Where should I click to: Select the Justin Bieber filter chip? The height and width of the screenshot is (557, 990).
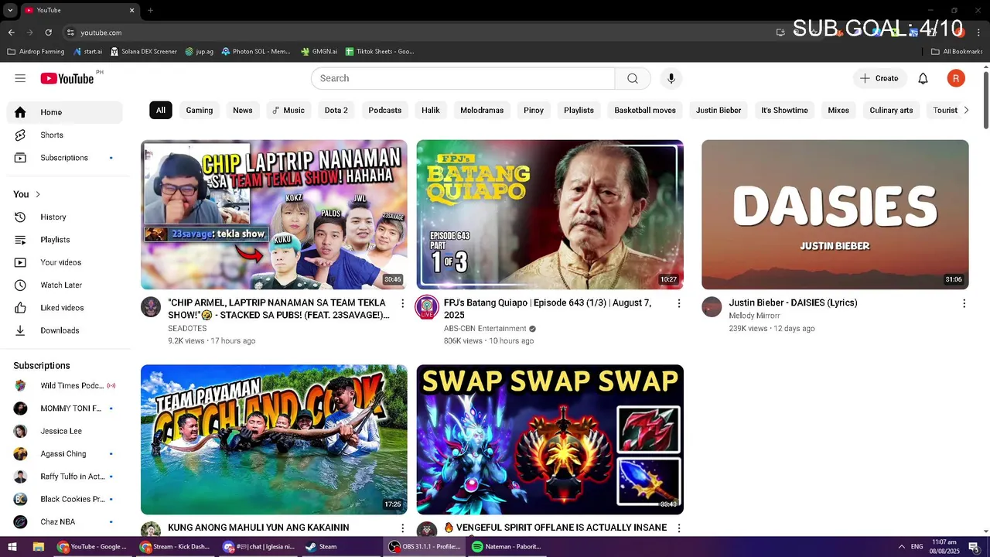[x=719, y=110]
